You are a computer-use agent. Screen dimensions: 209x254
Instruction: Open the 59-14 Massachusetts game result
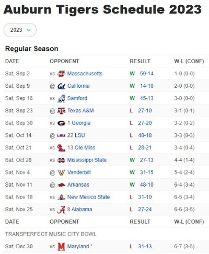(x=146, y=74)
